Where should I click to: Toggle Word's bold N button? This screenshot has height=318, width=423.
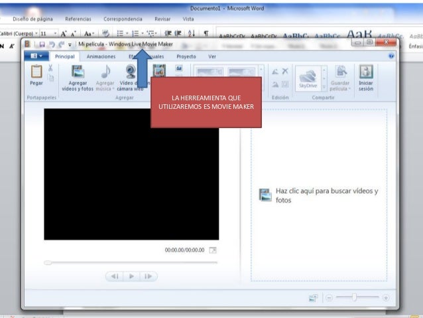coord(2,46)
